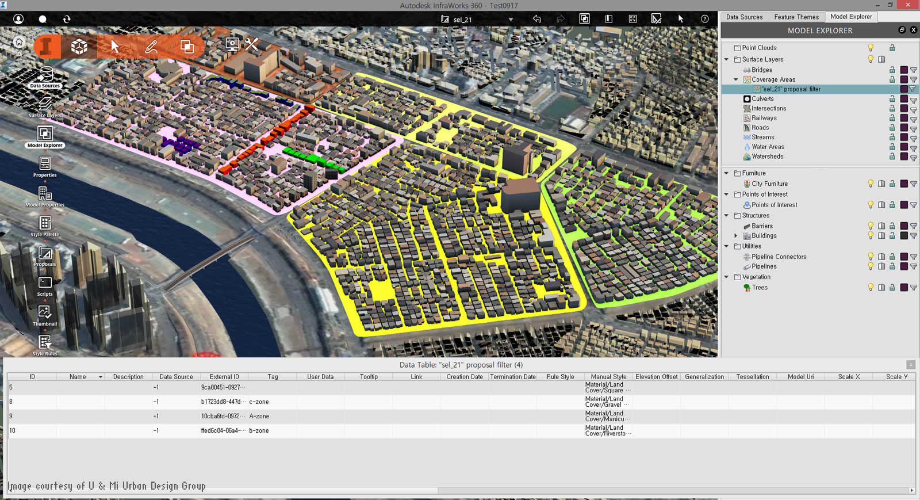Toggle lightbulb visibility for Buildings
The width and height of the screenshot is (920, 500).
click(871, 236)
